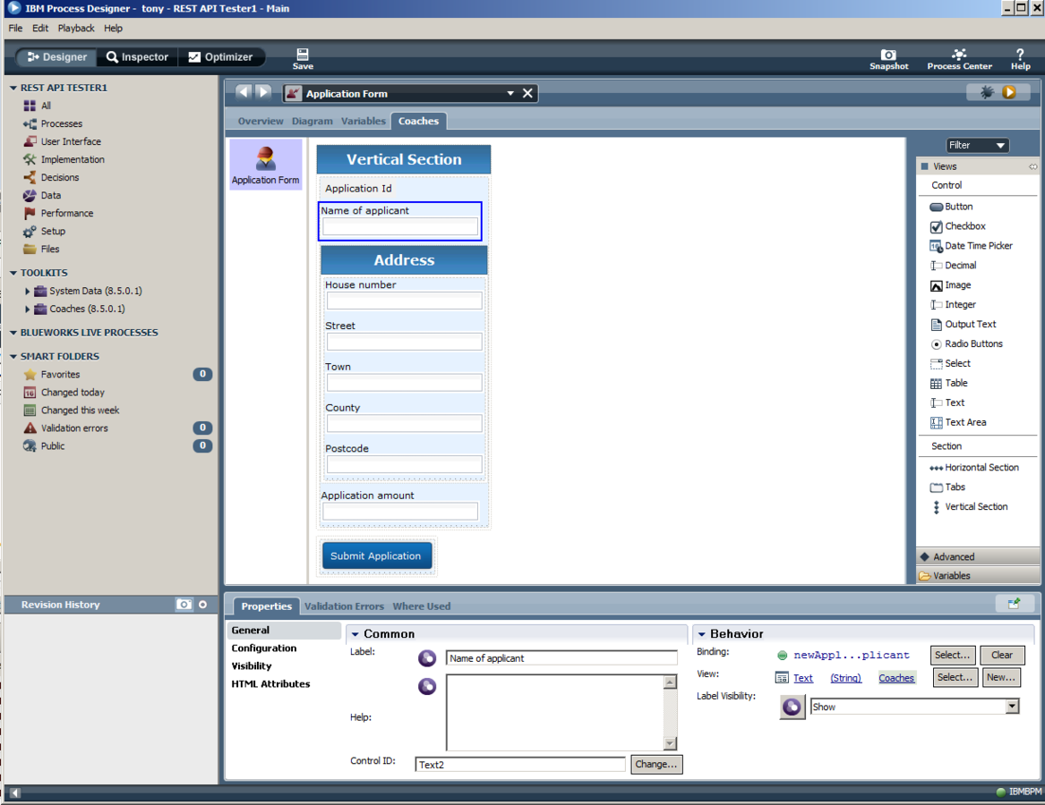Select the Table control in palette
Viewport: 1045px width, 805px height.
point(949,383)
